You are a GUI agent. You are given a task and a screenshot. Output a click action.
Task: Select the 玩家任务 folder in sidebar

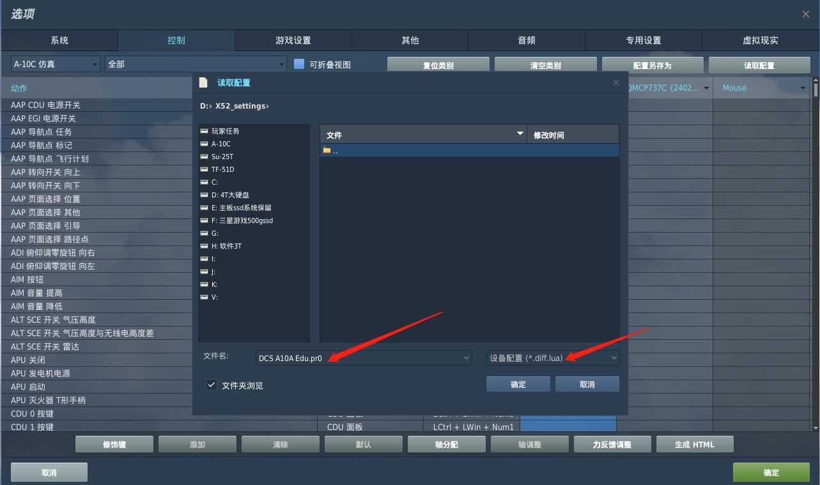(225, 130)
